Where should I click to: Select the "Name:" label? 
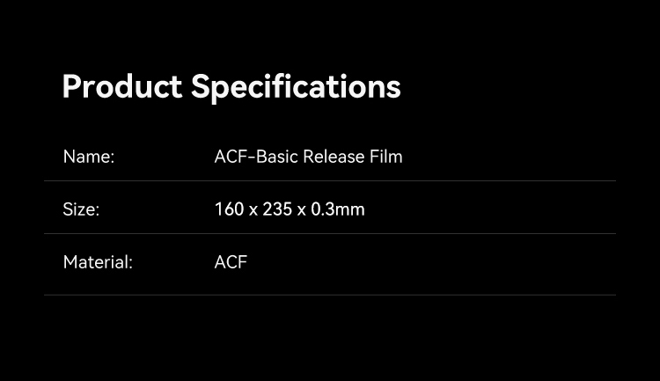coord(89,157)
